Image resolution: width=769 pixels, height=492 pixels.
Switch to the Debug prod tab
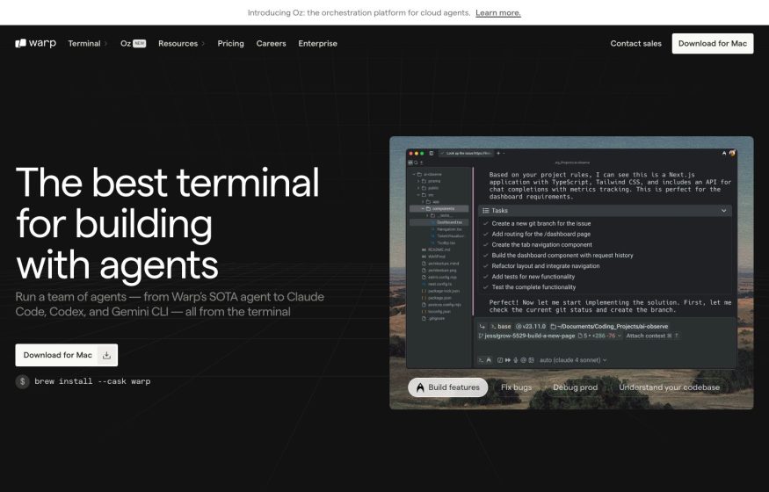[x=576, y=387]
